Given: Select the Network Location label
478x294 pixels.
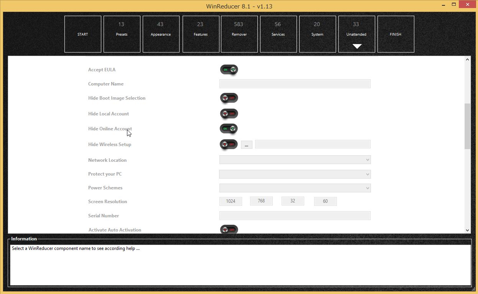Looking at the screenshot, I should (x=107, y=160).
